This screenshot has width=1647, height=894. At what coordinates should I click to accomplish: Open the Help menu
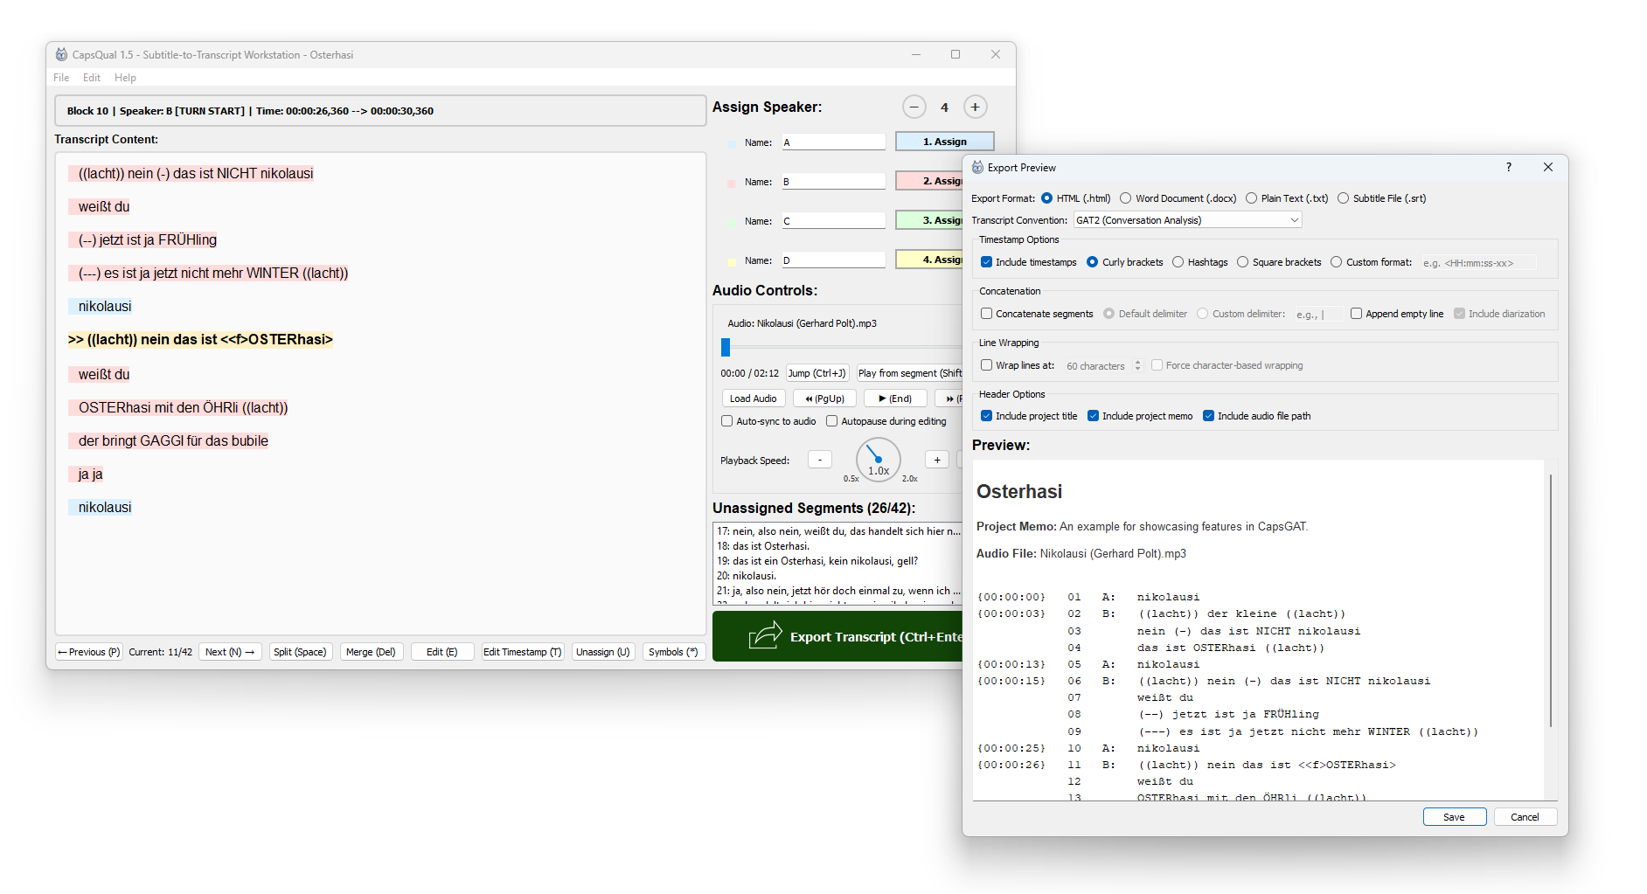pos(125,78)
